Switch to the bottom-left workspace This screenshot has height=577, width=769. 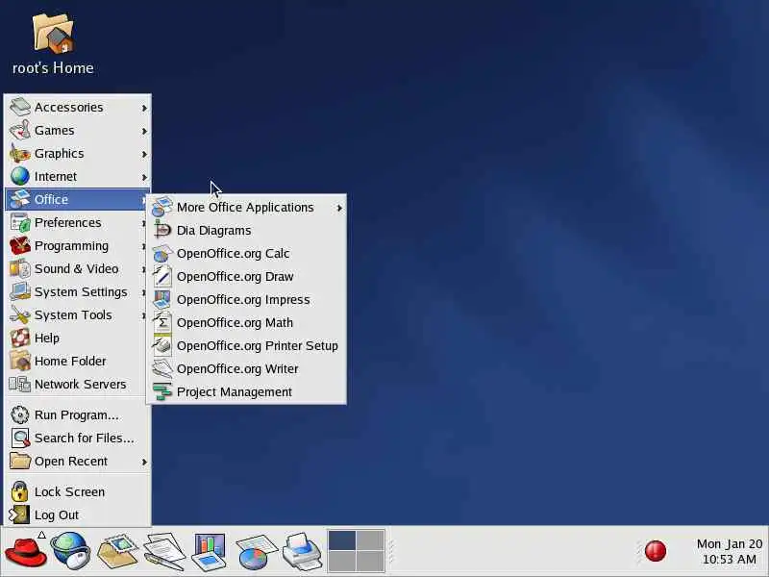[342, 561]
